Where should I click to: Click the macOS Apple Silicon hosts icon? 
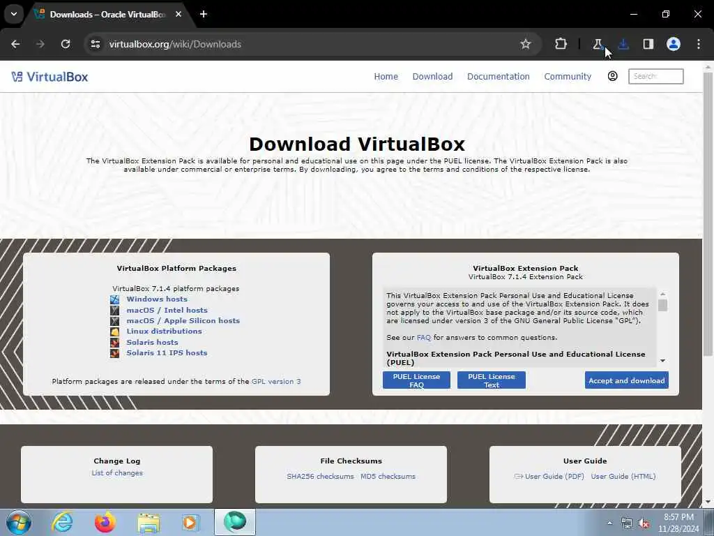(x=115, y=321)
